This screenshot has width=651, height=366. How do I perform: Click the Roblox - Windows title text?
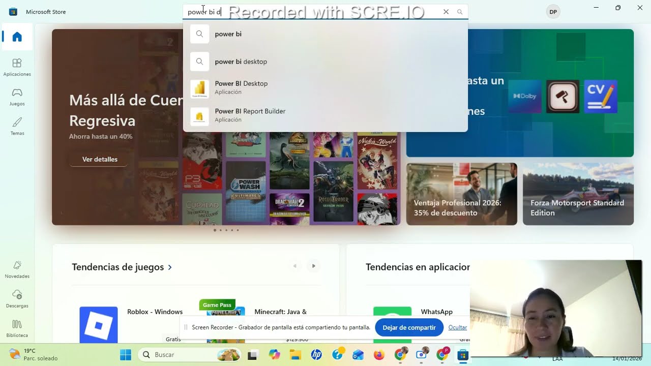point(155,312)
